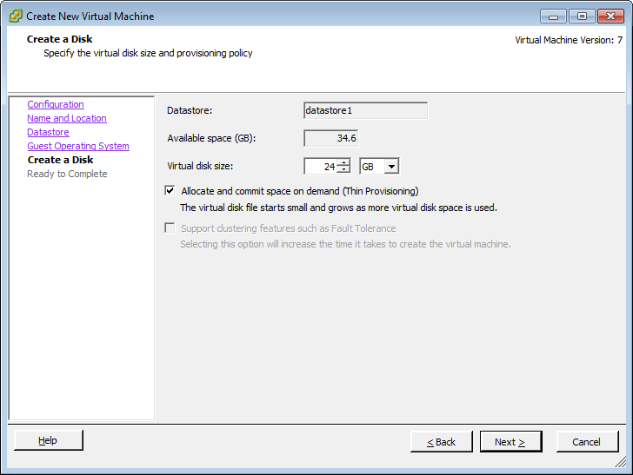Click the 'Datastore:' field label
The width and height of the screenshot is (633, 475).
tap(190, 110)
